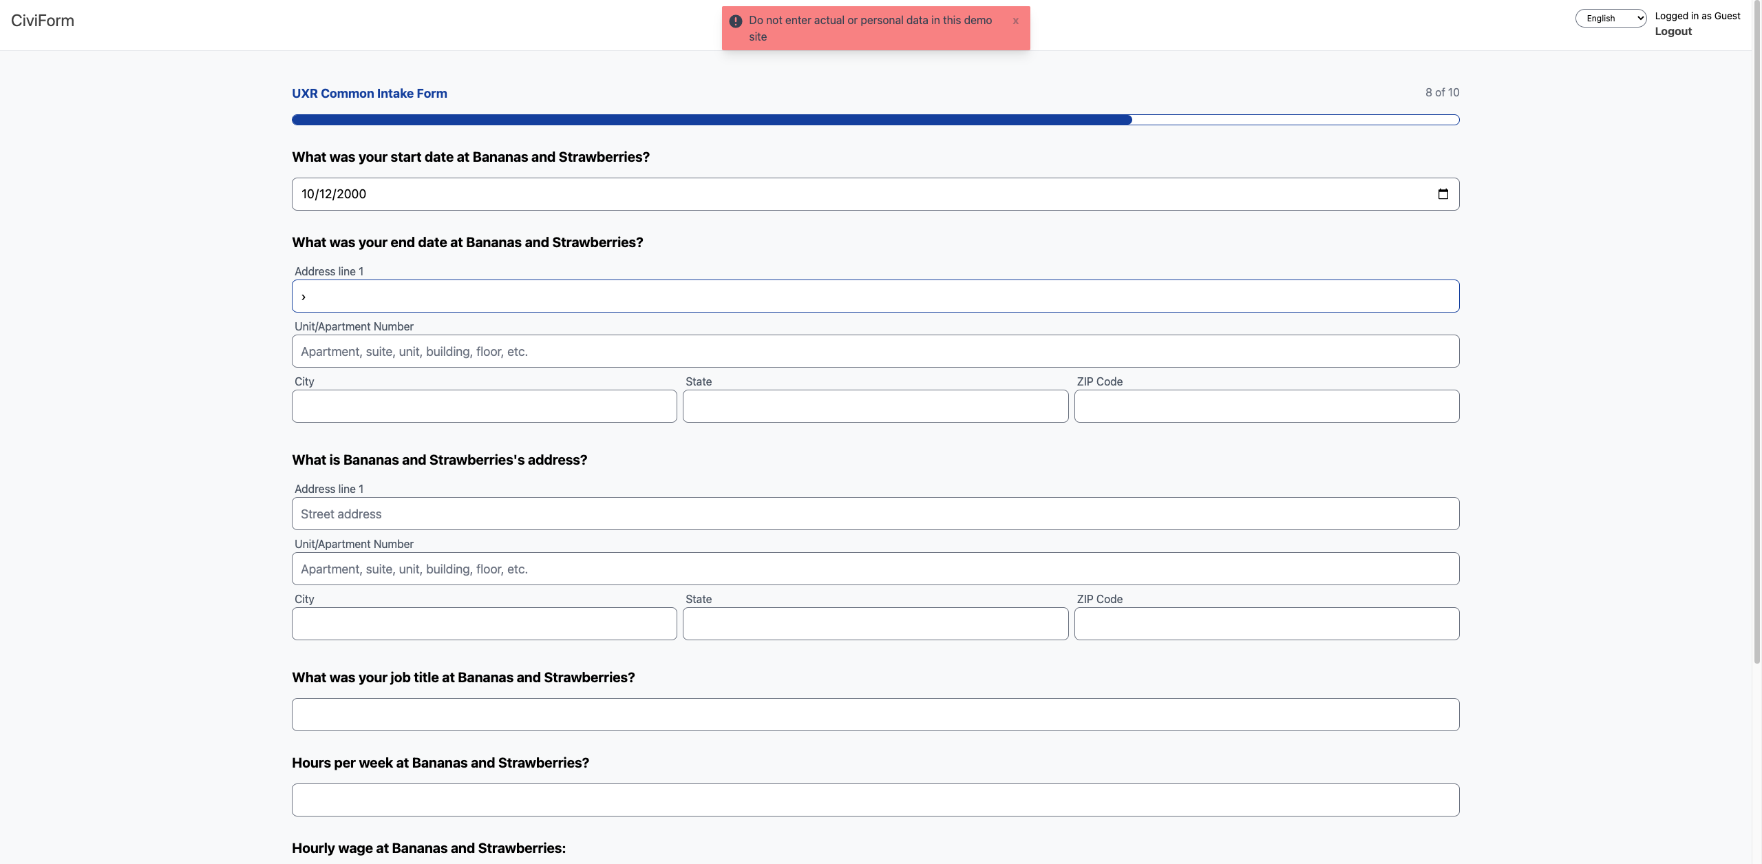Click the ZIP Code field under the end date question
Viewport: 1762px width, 864px height.
pos(1266,406)
